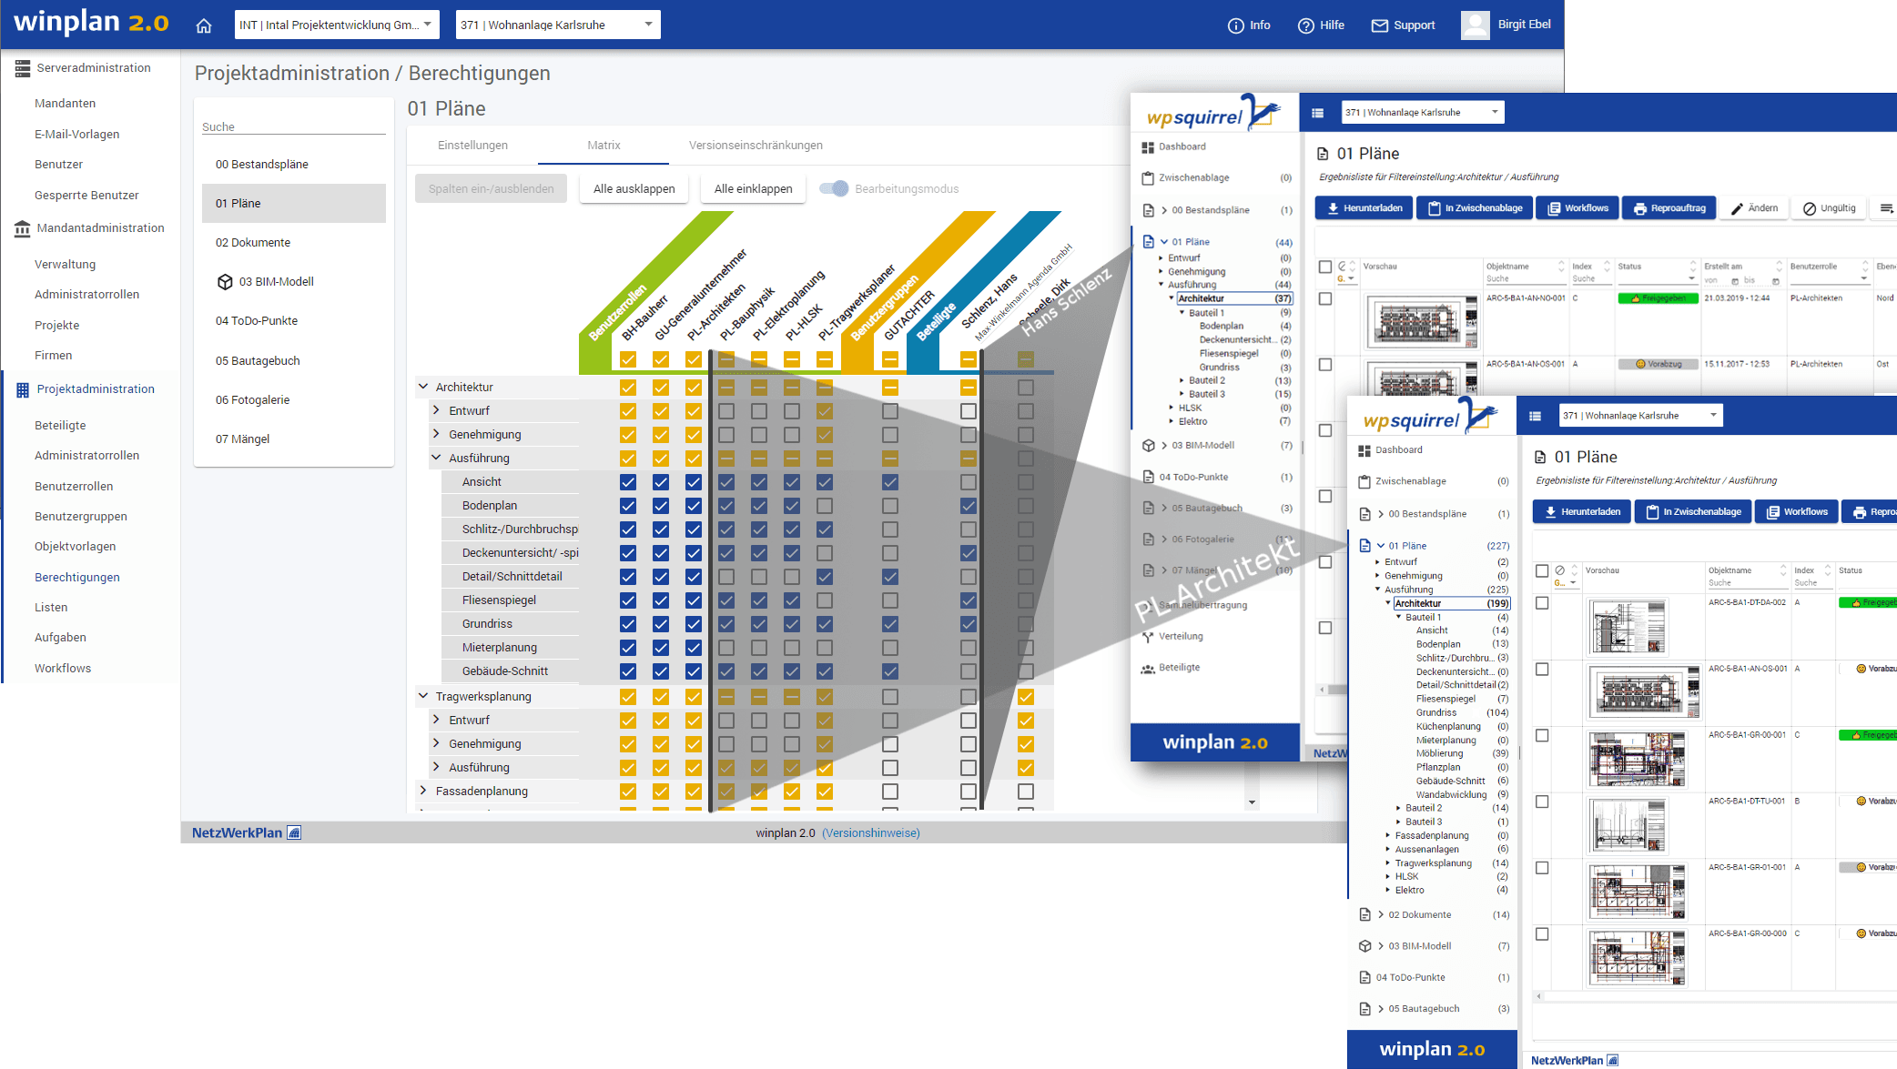Click Dashboard icon in upper wpsquirrel window
Screen dimensions: 1897x1069
coord(1148,146)
